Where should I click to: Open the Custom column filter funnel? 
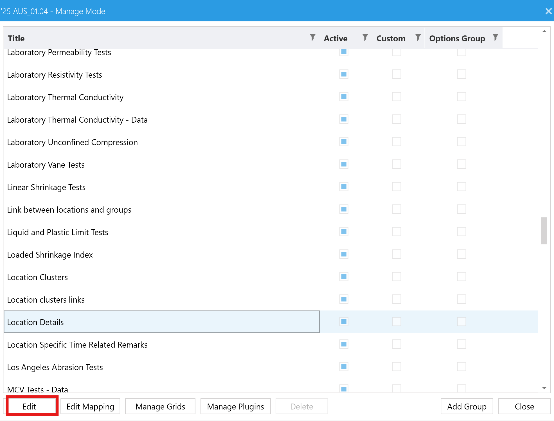418,37
